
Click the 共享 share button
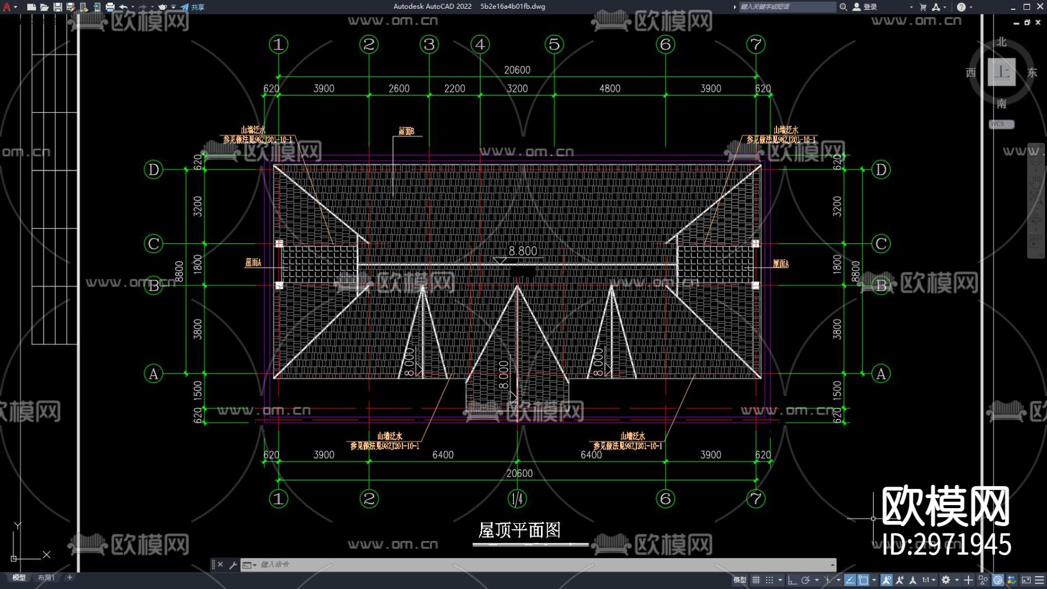click(x=193, y=7)
